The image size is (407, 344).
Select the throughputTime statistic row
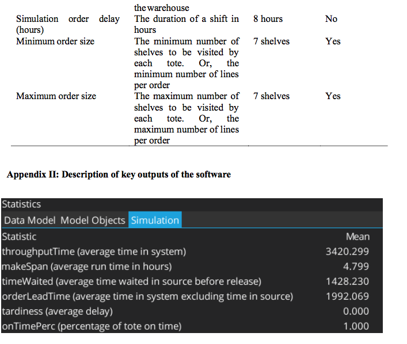coord(192,251)
